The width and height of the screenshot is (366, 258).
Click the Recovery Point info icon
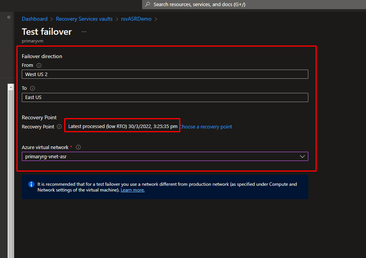pos(59,127)
